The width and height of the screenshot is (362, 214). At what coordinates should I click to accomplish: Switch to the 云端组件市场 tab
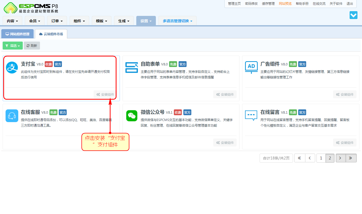click(x=51, y=34)
